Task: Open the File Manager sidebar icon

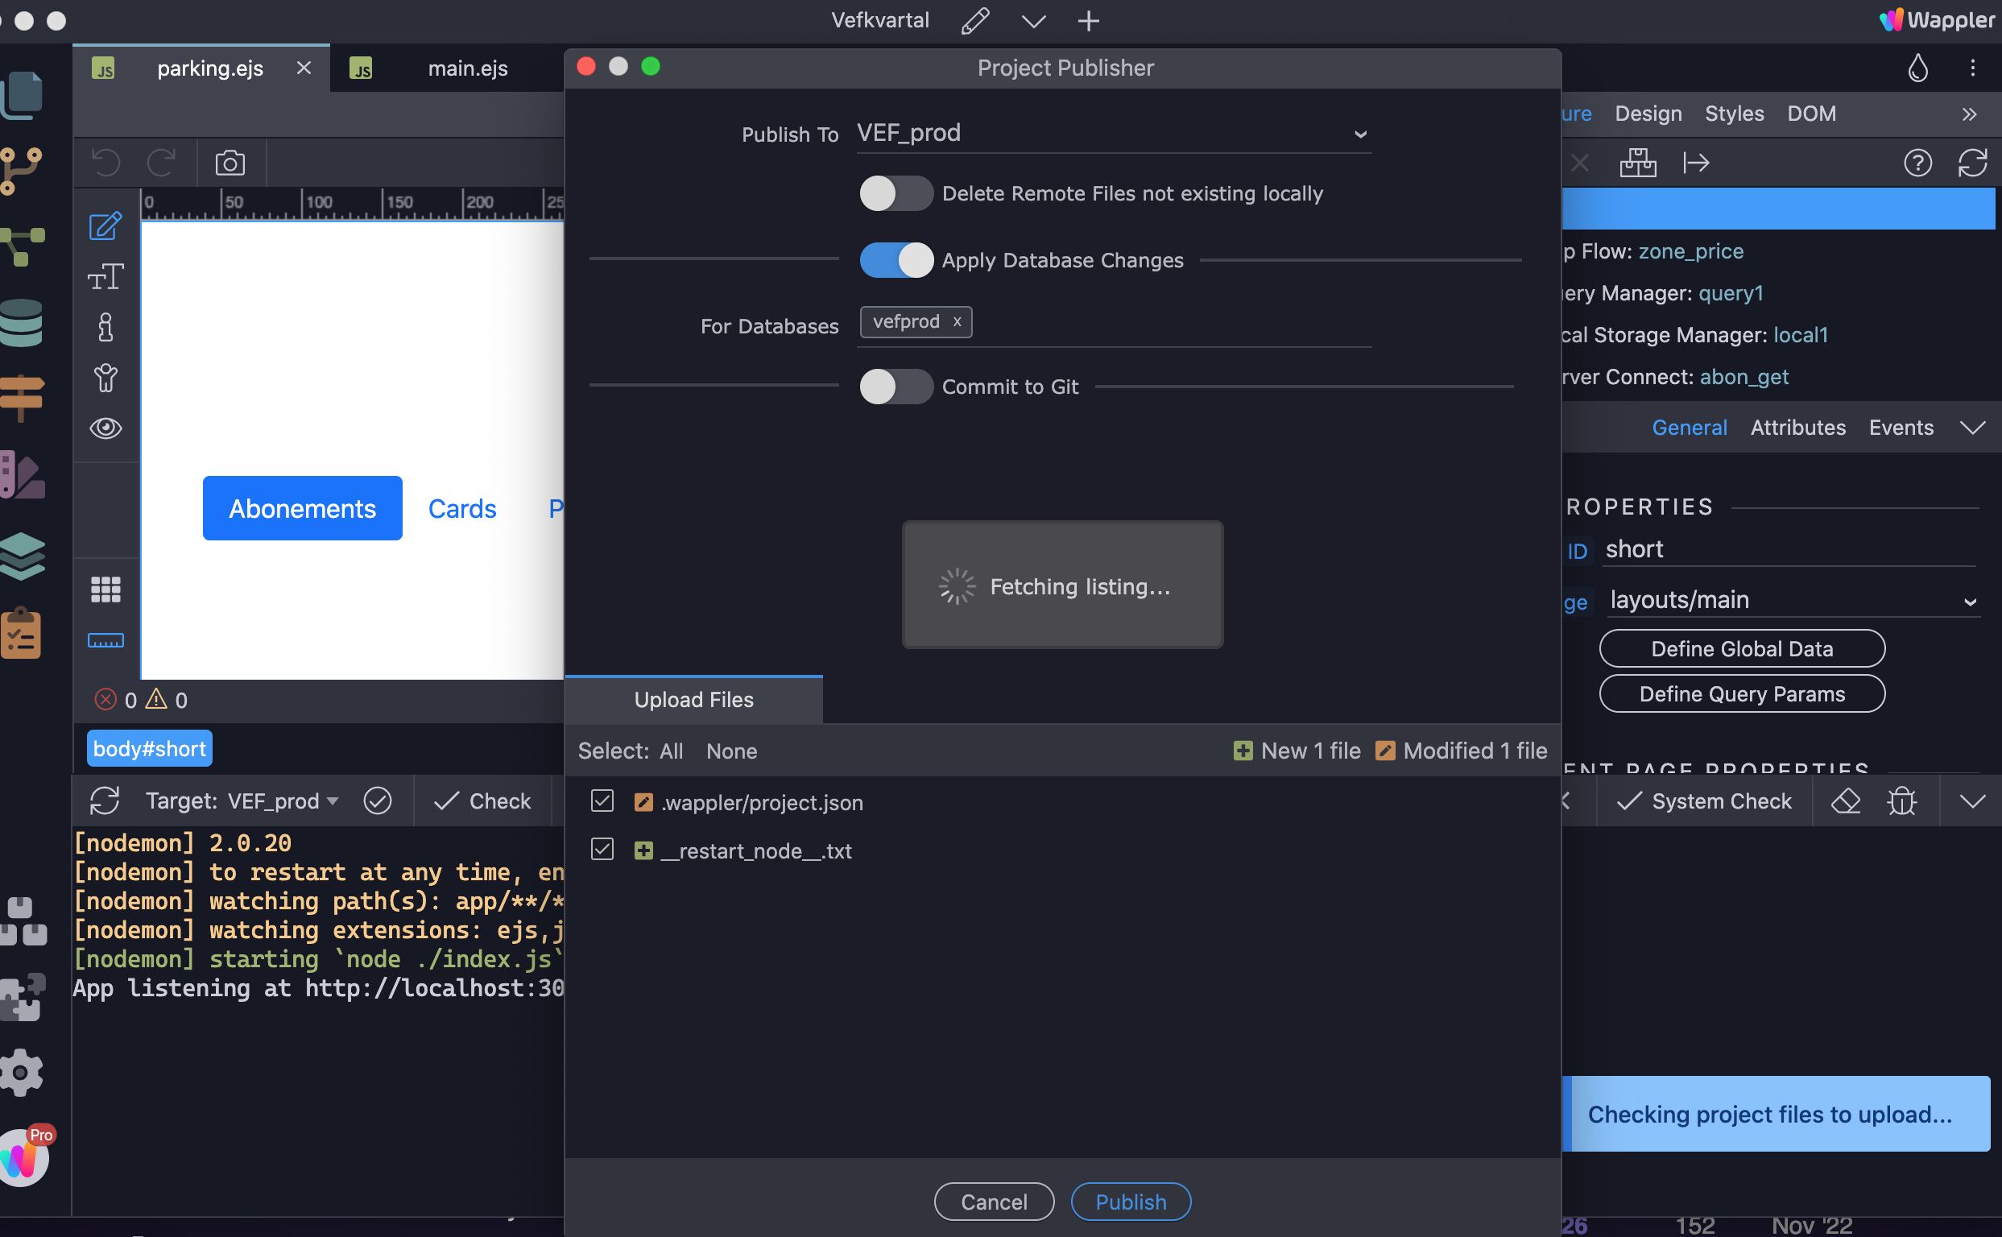Action: point(22,94)
